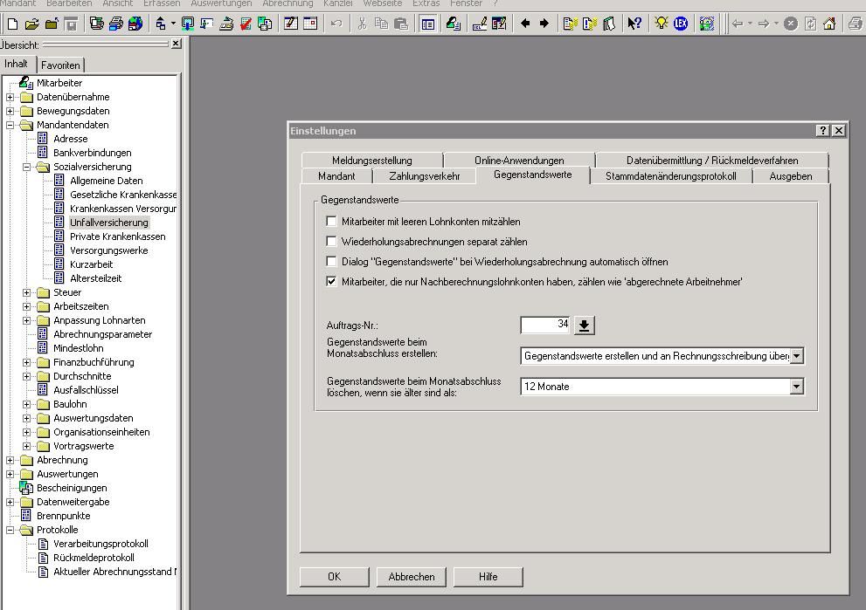The image size is (866, 610).
Task: Select Brennpunkte in the tree
Action: coord(64,516)
